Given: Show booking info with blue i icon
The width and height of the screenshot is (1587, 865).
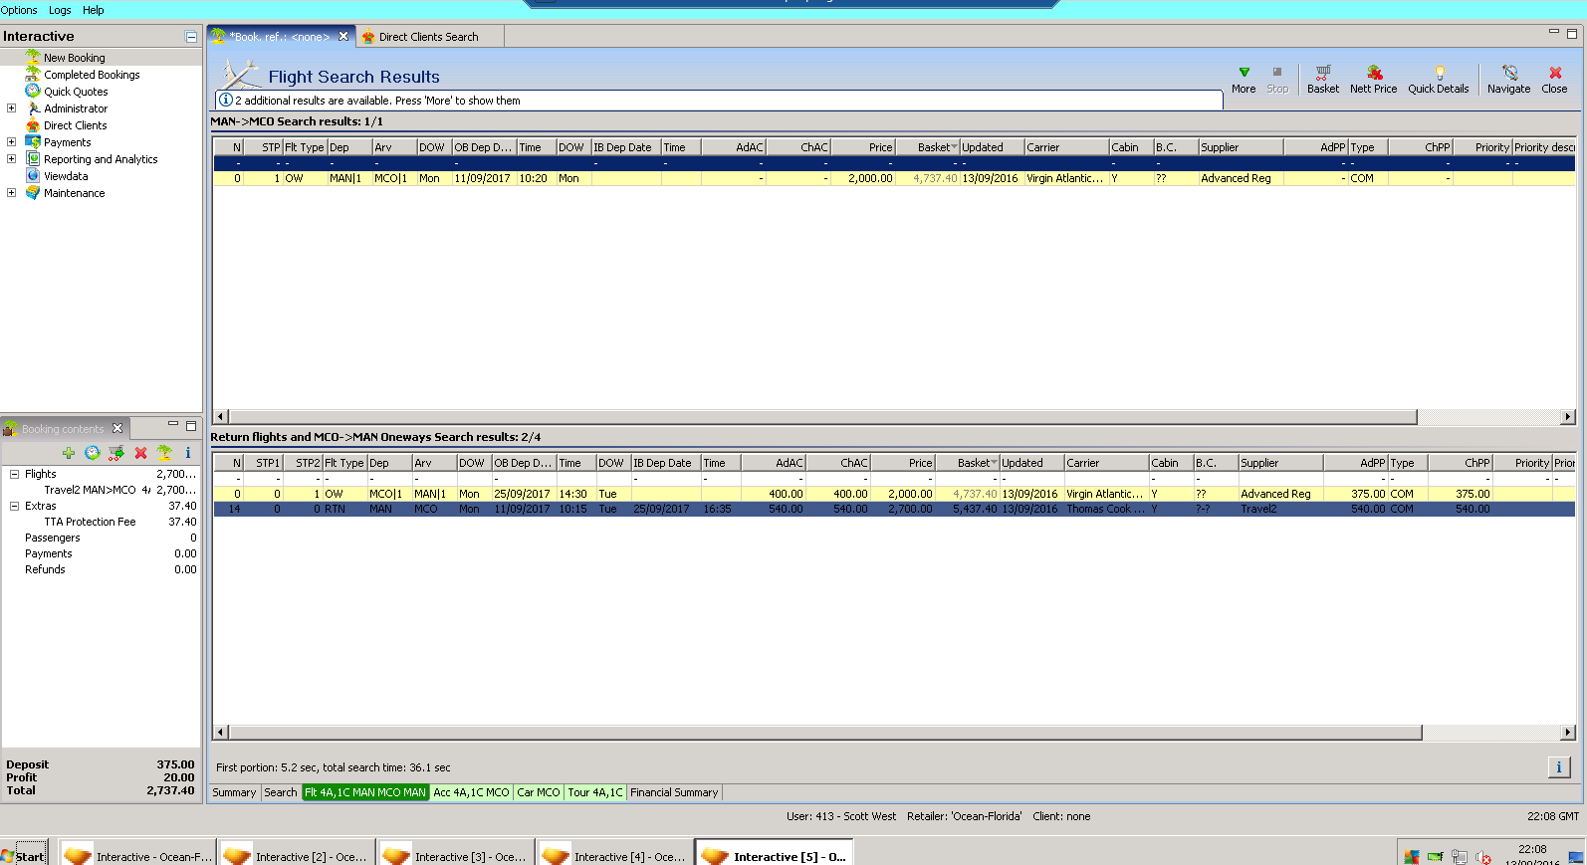Looking at the screenshot, I should pyautogui.click(x=188, y=453).
